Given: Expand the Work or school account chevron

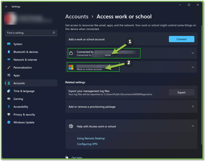Looking at the screenshot, I should pyautogui.click(x=193, y=67).
